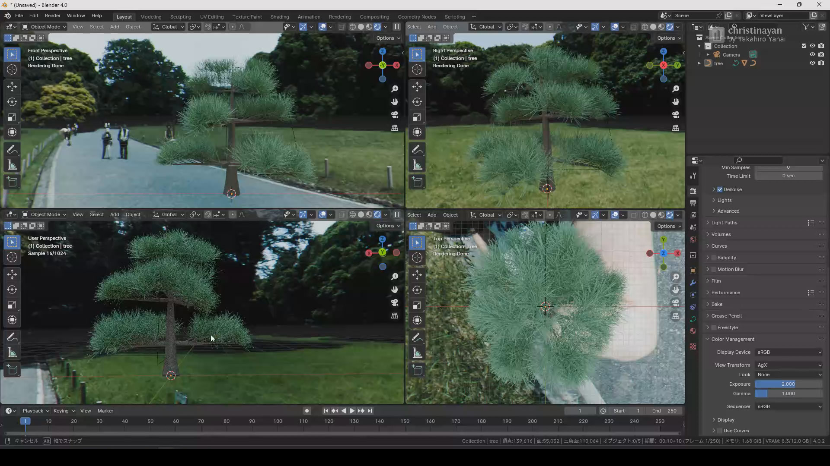
Task: Click Add Cube tool in Top Perspective viewport
Action: click(417, 370)
